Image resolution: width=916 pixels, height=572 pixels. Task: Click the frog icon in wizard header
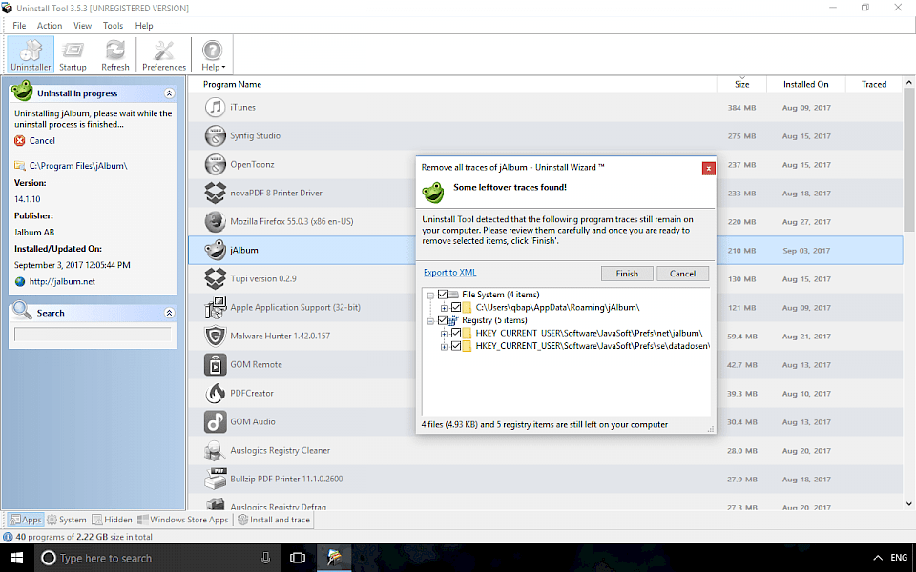coord(433,192)
